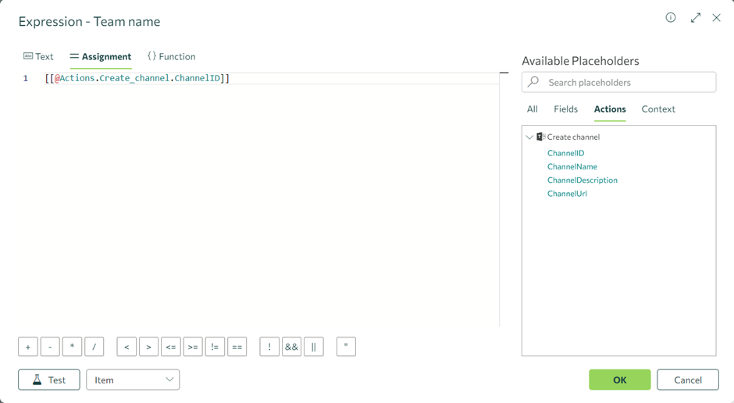The height and width of the screenshot is (403, 734).
Task: Switch to the Text tab
Action: click(x=38, y=56)
